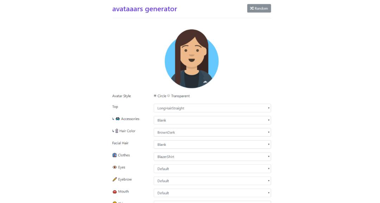This screenshot has height=203, width=380.
Task: Click the blazer icon next to Clothes
Action: tap(114, 155)
